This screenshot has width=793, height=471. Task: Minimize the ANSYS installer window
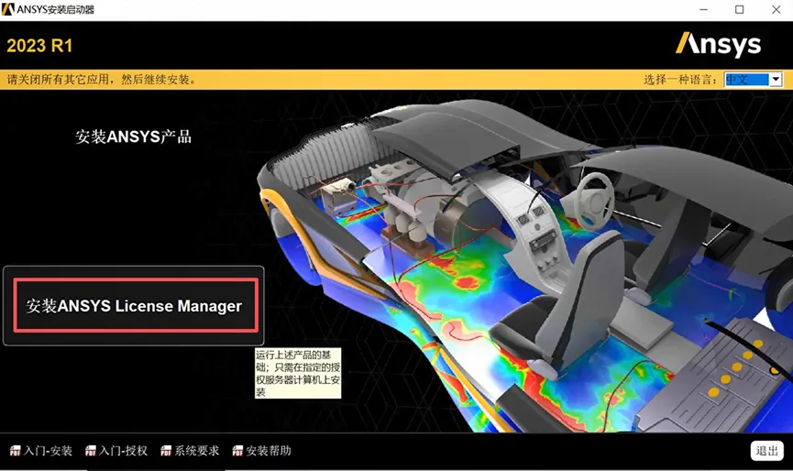tap(703, 9)
